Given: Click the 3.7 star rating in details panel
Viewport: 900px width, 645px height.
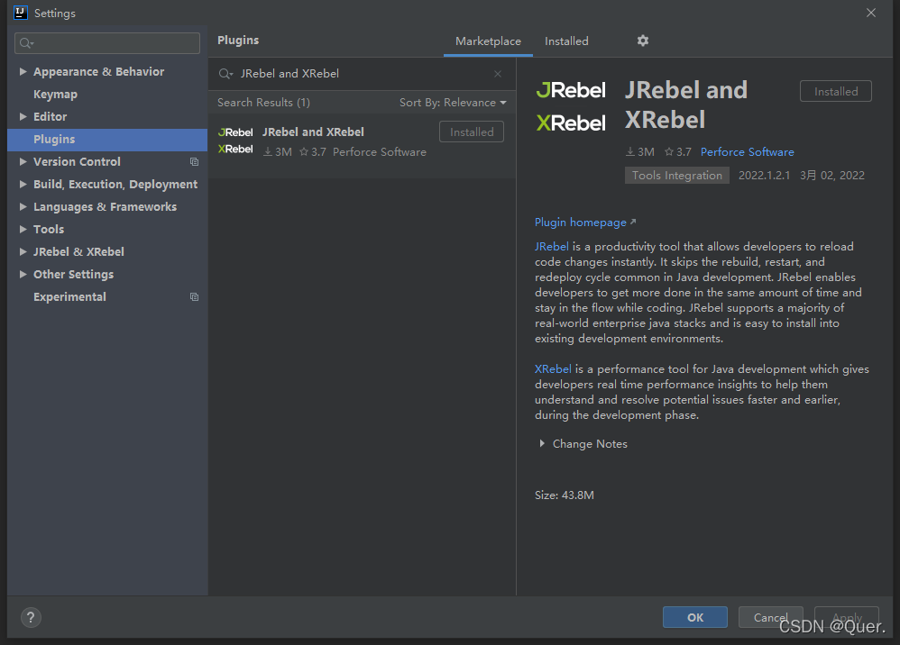Looking at the screenshot, I should (678, 152).
